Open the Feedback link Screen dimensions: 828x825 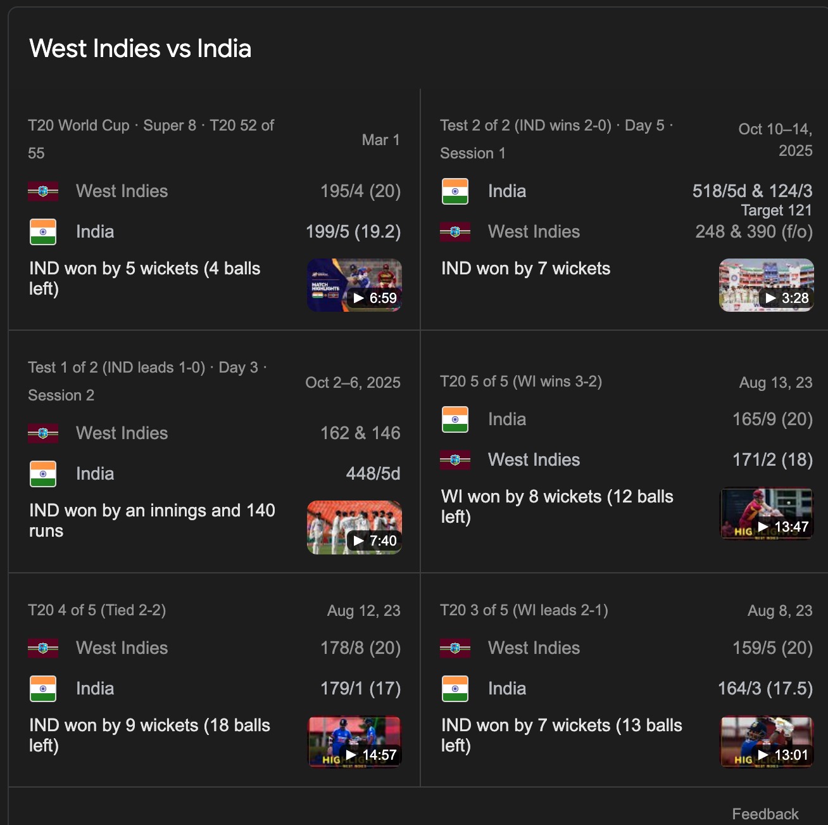[x=765, y=814]
